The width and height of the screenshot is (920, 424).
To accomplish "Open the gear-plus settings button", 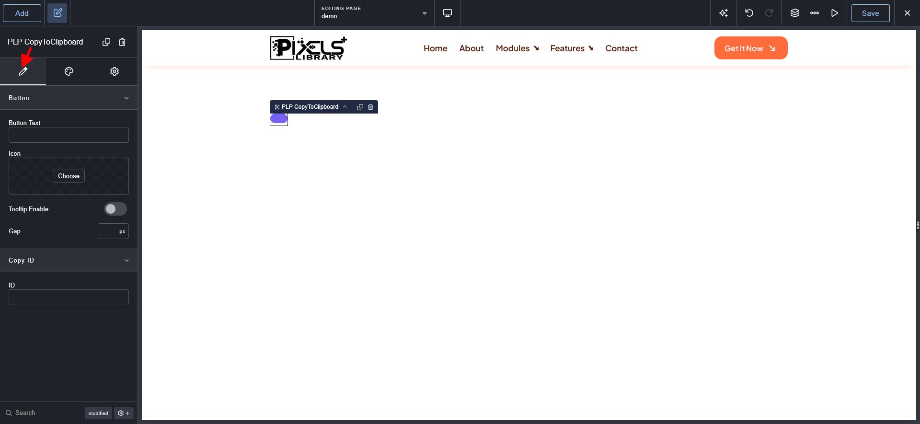I will 124,413.
